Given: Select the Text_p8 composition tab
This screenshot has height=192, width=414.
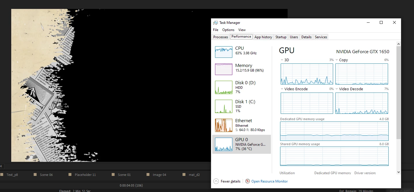Looking at the screenshot, I should click(x=12, y=175).
